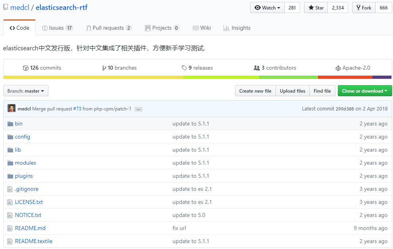Toggle watching for this repository

(x=267, y=7)
